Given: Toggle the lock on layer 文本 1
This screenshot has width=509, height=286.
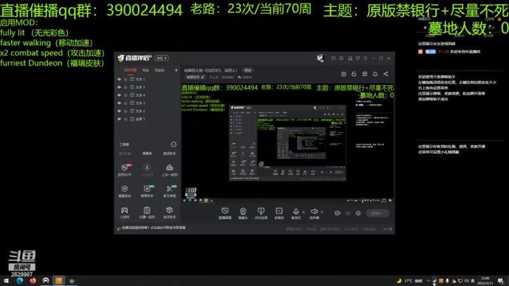Looking at the screenshot, I should click(125, 79).
